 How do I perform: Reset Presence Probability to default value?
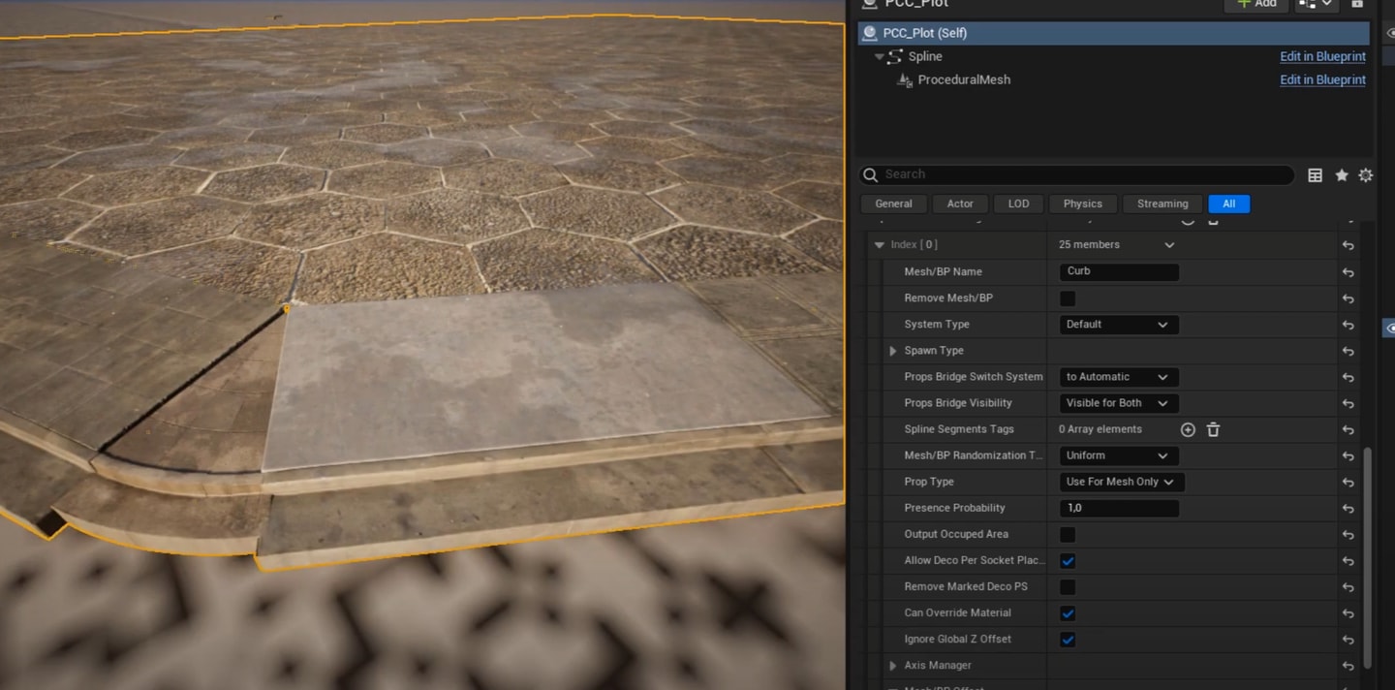(x=1348, y=509)
